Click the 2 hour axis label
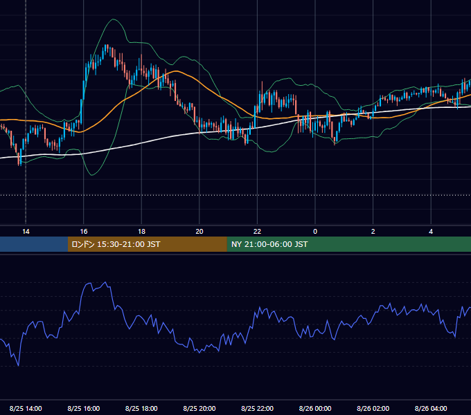This screenshot has width=471, height=415. 373,232
